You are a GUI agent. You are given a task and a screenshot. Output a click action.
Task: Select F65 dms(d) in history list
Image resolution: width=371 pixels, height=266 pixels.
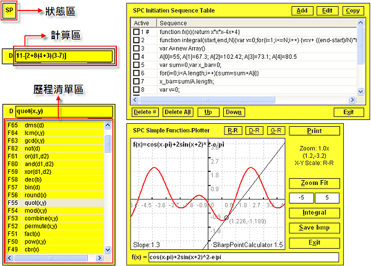[55, 125]
